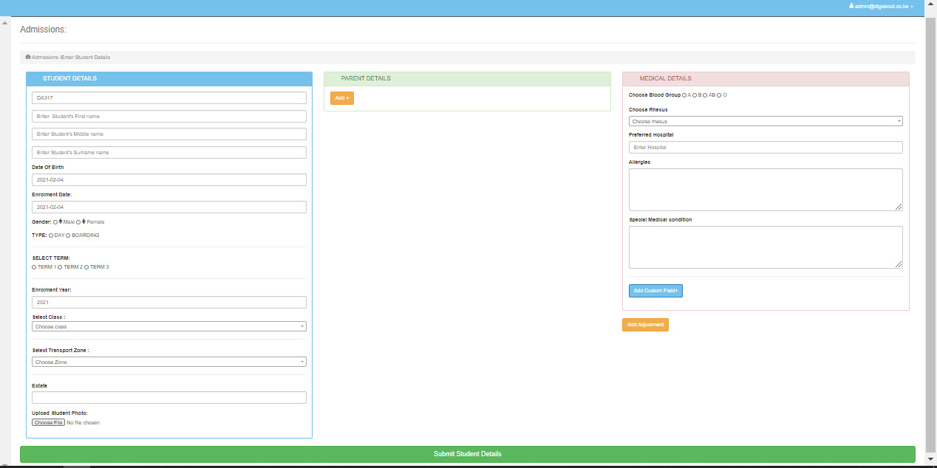Screen dimensions: 937x468
Task: Choose BOARDING as the student type
Action: (x=68, y=235)
